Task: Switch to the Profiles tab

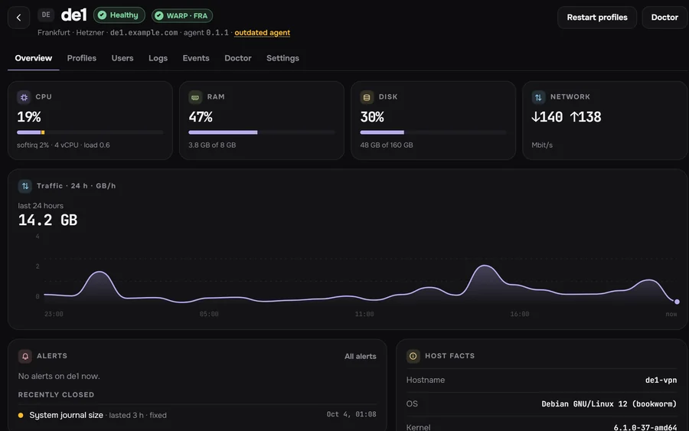Action: coord(82,58)
